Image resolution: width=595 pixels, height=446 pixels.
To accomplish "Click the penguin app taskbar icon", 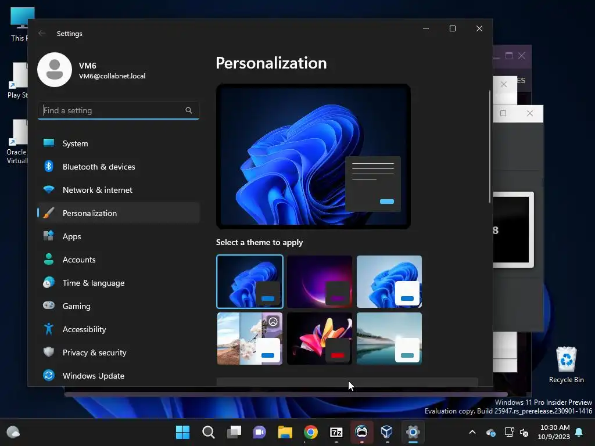I will pos(361,432).
